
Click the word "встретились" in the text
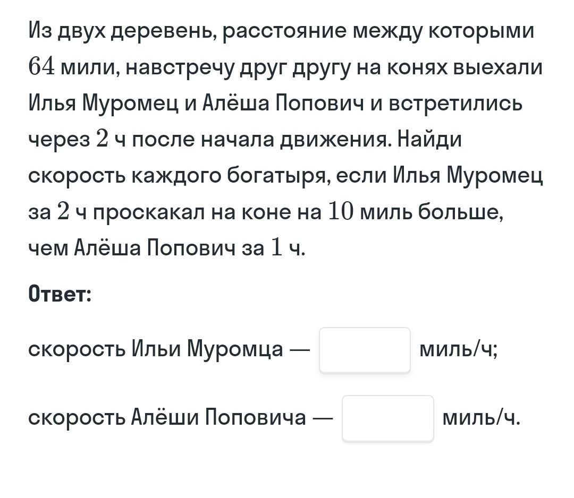455,104
